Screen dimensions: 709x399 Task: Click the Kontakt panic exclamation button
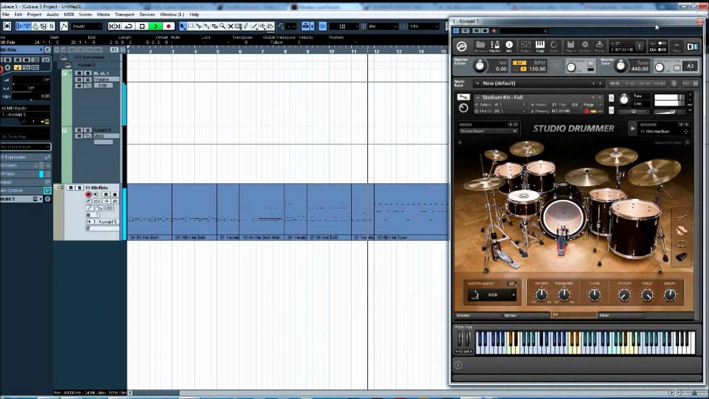639,47
